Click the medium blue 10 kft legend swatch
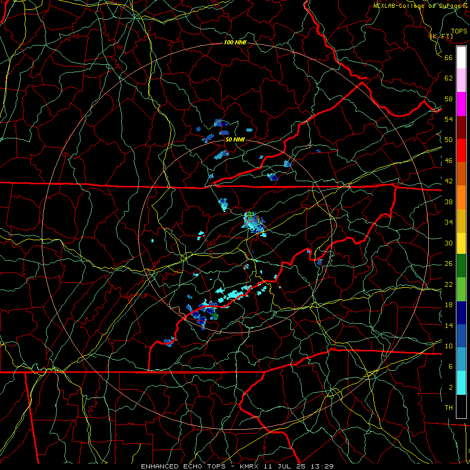This screenshot has height=470, width=470. 461,336
